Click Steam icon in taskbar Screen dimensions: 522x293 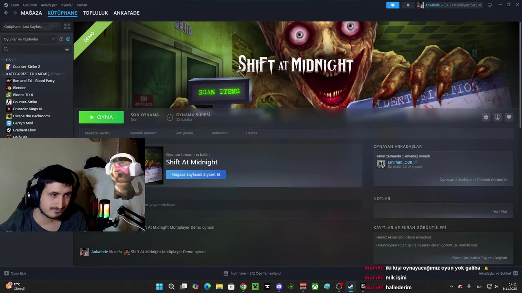(351, 286)
